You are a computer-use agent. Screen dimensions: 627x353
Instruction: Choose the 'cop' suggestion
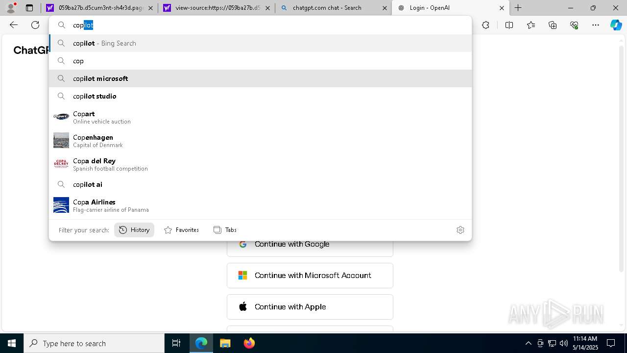[260, 61]
